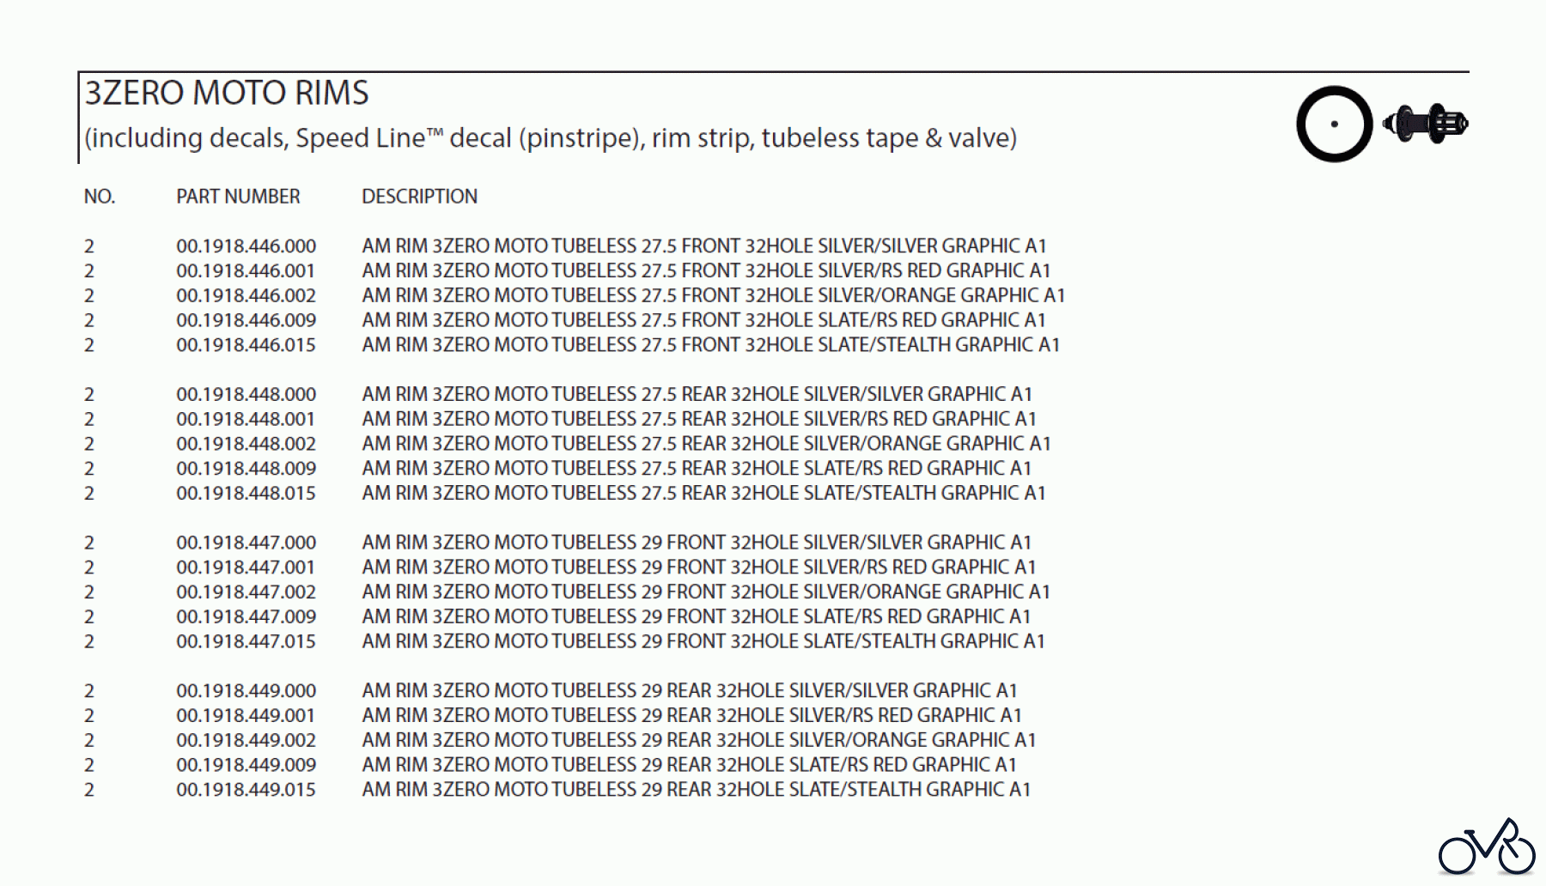Image resolution: width=1546 pixels, height=886 pixels.
Task: Click 27.5 FRONT SILVER/ORANGE rim description
Action: coord(713,295)
